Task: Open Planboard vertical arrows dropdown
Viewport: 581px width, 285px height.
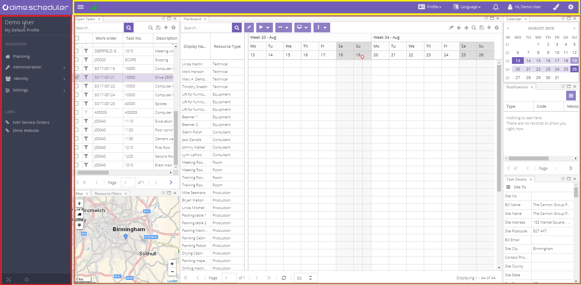Action: pyautogui.click(x=322, y=28)
